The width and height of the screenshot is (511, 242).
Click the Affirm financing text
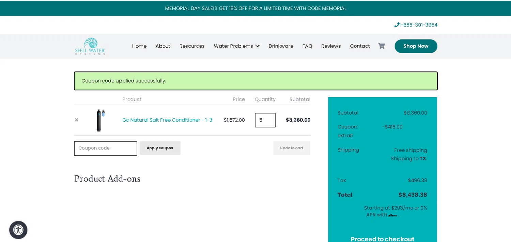click(396, 211)
